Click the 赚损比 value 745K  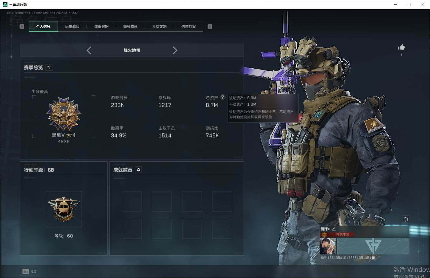tap(212, 135)
